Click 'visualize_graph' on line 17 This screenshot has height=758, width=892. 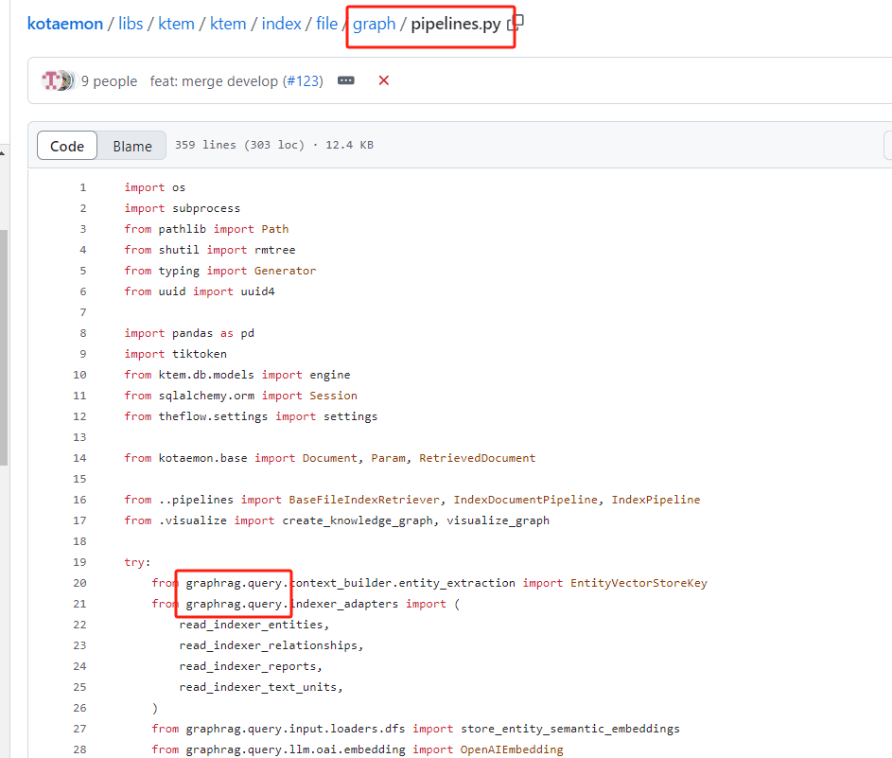click(498, 520)
